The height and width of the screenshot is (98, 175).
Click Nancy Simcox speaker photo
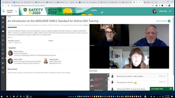(10, 53)
